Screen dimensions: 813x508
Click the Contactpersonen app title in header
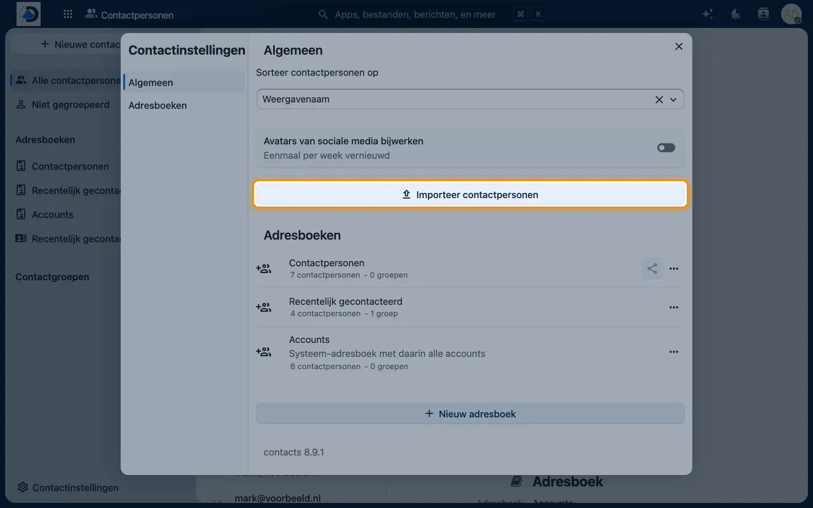(137, 15)
